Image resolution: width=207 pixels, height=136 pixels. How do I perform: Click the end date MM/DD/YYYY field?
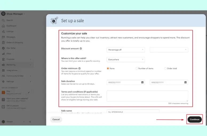click(169, 82)
